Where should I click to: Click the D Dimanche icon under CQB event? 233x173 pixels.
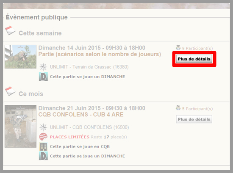[x=43, y=156]
